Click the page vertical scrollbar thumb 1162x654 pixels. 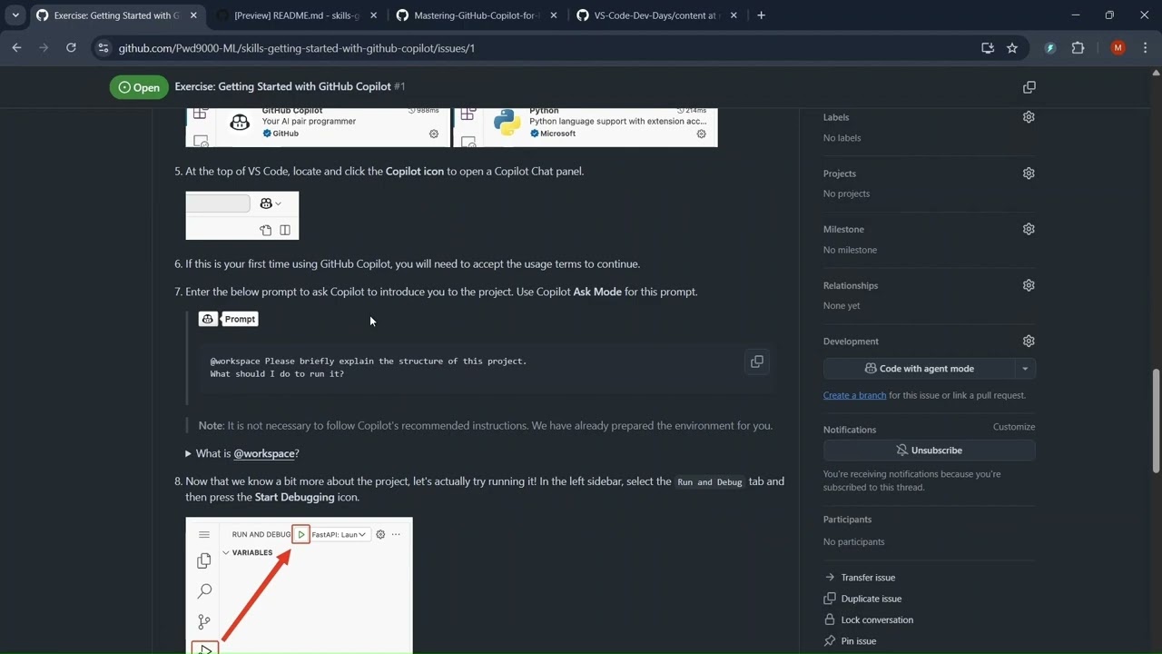click(x=1156, y=420)
